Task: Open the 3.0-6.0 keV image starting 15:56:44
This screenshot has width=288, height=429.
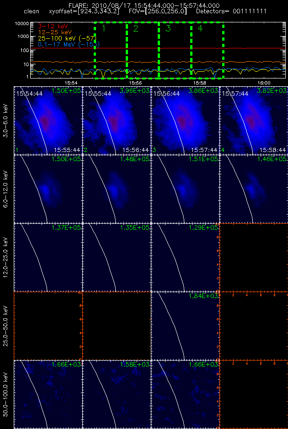Action: click(185, 120)
